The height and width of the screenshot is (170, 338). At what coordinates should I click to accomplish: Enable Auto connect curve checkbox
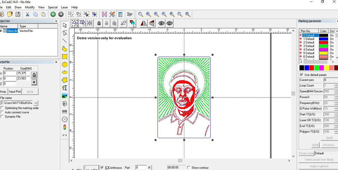click(2, 112)
